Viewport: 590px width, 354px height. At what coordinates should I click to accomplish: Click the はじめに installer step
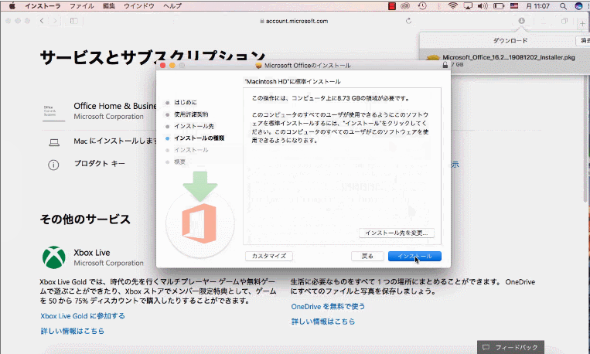coord(185,102)
